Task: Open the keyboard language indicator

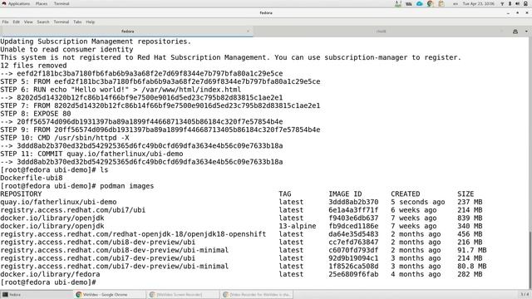Action: pos(456,3)
